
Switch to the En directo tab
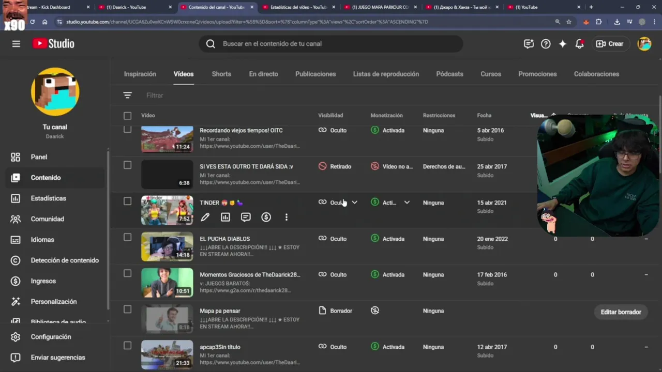point(263,74)
